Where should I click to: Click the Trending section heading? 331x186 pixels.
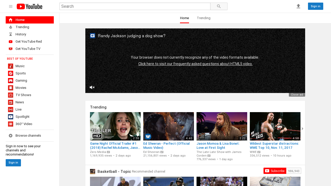pyautogui.click(x=98, y=107)
